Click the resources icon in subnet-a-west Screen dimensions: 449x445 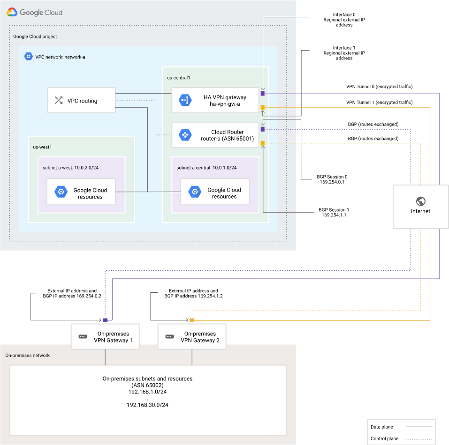tap(61, 192)
